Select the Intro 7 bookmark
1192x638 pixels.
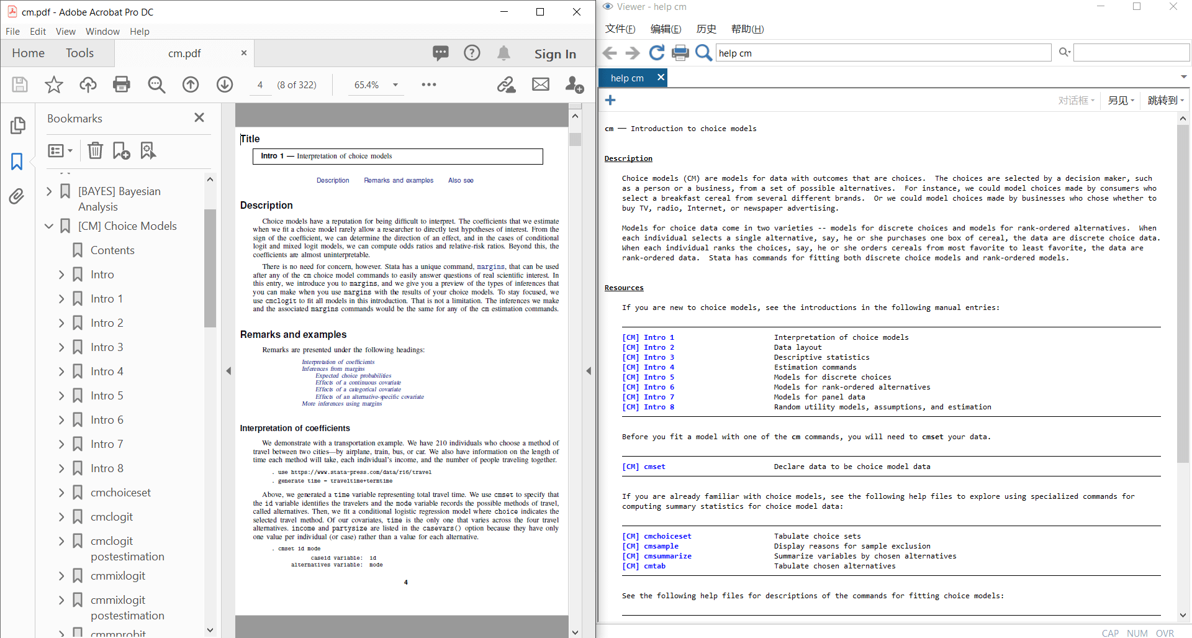coord(107,444)
